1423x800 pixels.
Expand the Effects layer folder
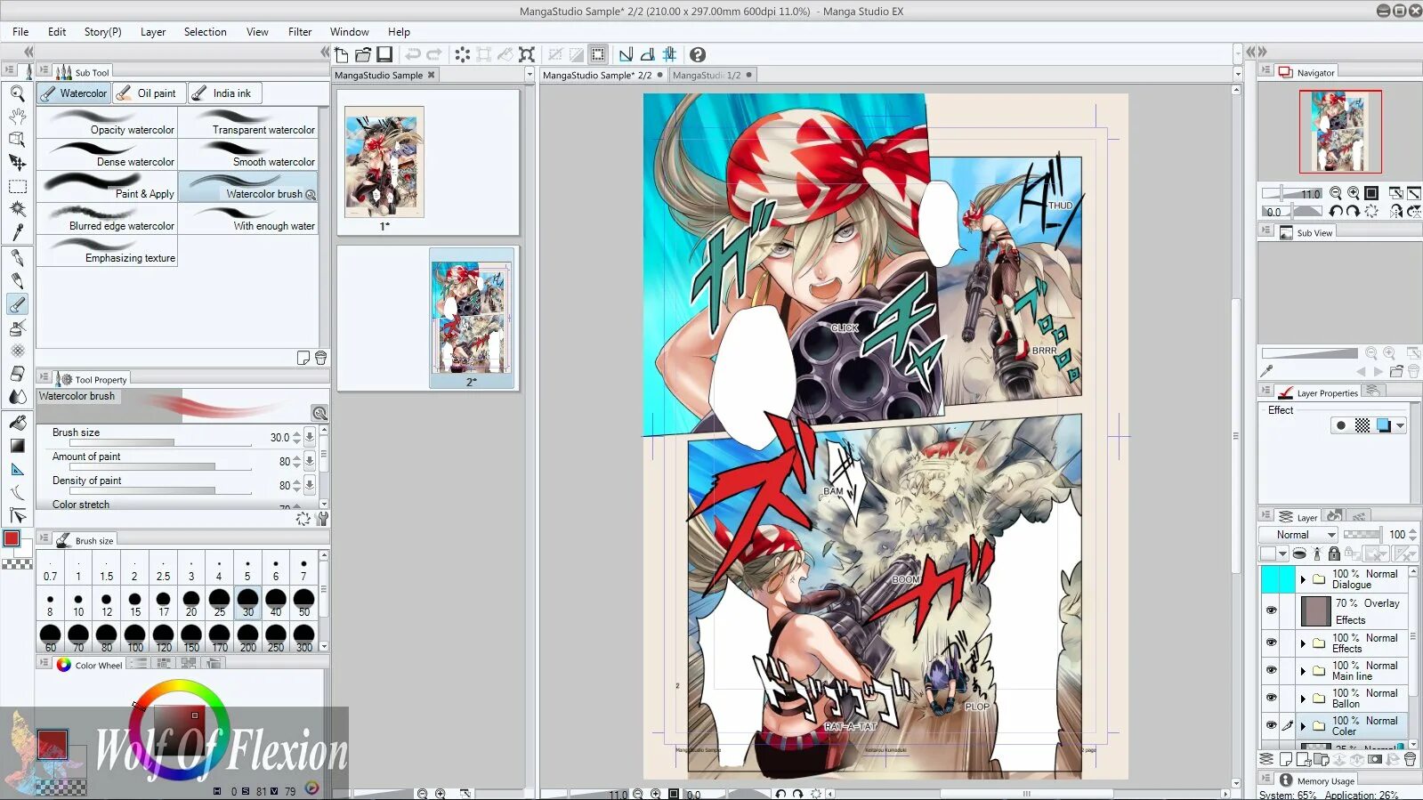pyautogui.click(x=1303, y=642)
